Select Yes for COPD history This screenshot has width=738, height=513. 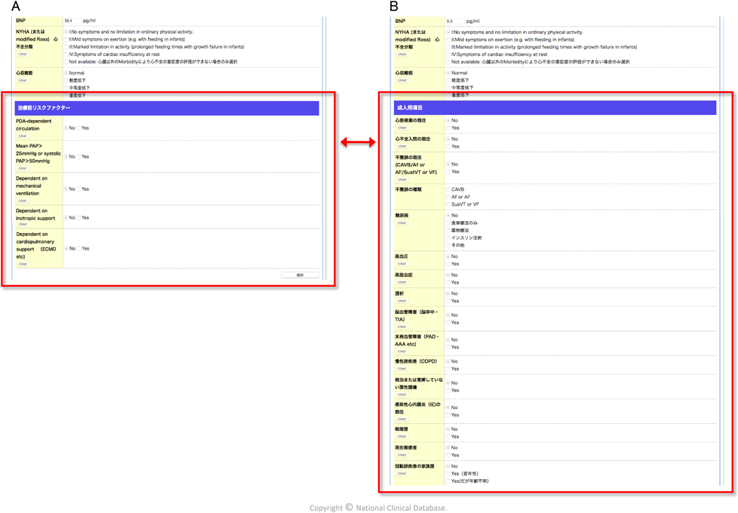448,369
